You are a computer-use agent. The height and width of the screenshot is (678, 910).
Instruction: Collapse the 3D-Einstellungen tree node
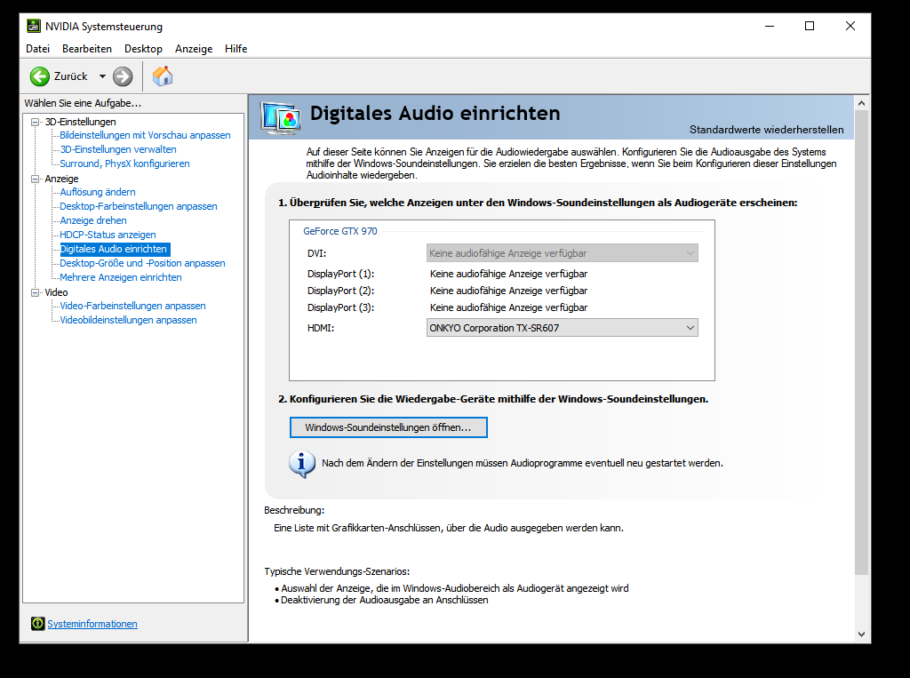point(36,122)
